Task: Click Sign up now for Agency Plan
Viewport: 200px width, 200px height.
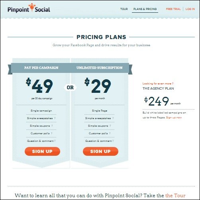Action: point(174,118)
